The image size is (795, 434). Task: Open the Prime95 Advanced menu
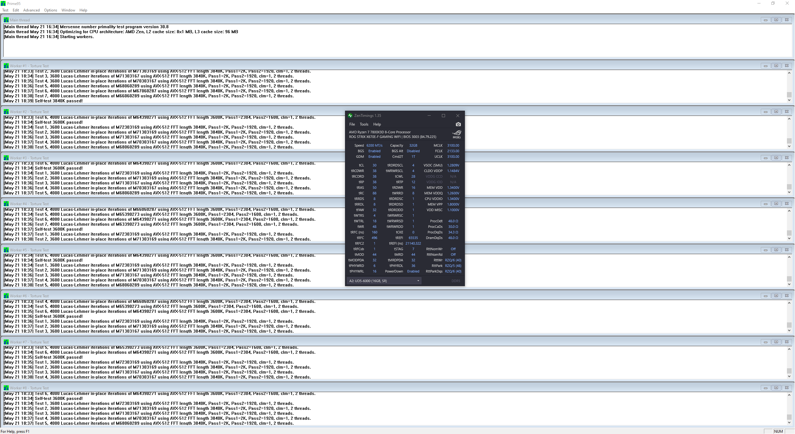(x=31, y=10)
